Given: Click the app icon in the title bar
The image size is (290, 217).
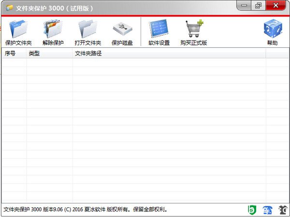Looking at the screenshot, I should (x=9, y=8).
